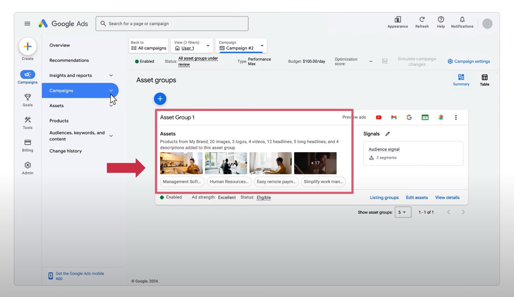The width and height of the screenshot is (514, 297).
Task: Preview ad on Display network icon
Action: point(425,117)
